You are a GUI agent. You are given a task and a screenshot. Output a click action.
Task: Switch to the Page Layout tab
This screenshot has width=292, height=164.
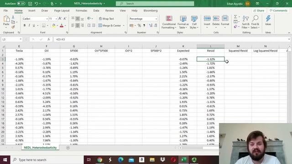pyautogui.click(x=62, y=10)
